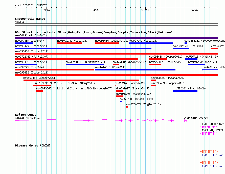Click the dgv639n27 (Itsara2009) label
This screenshot has height=174, width=225.
click(x=133, y=88)
